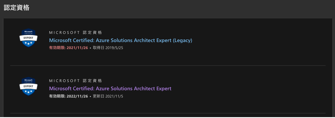Click EXPERT ribbon on the second badge
This screenshot has height=118, width=335.
[x=28, y=86]
